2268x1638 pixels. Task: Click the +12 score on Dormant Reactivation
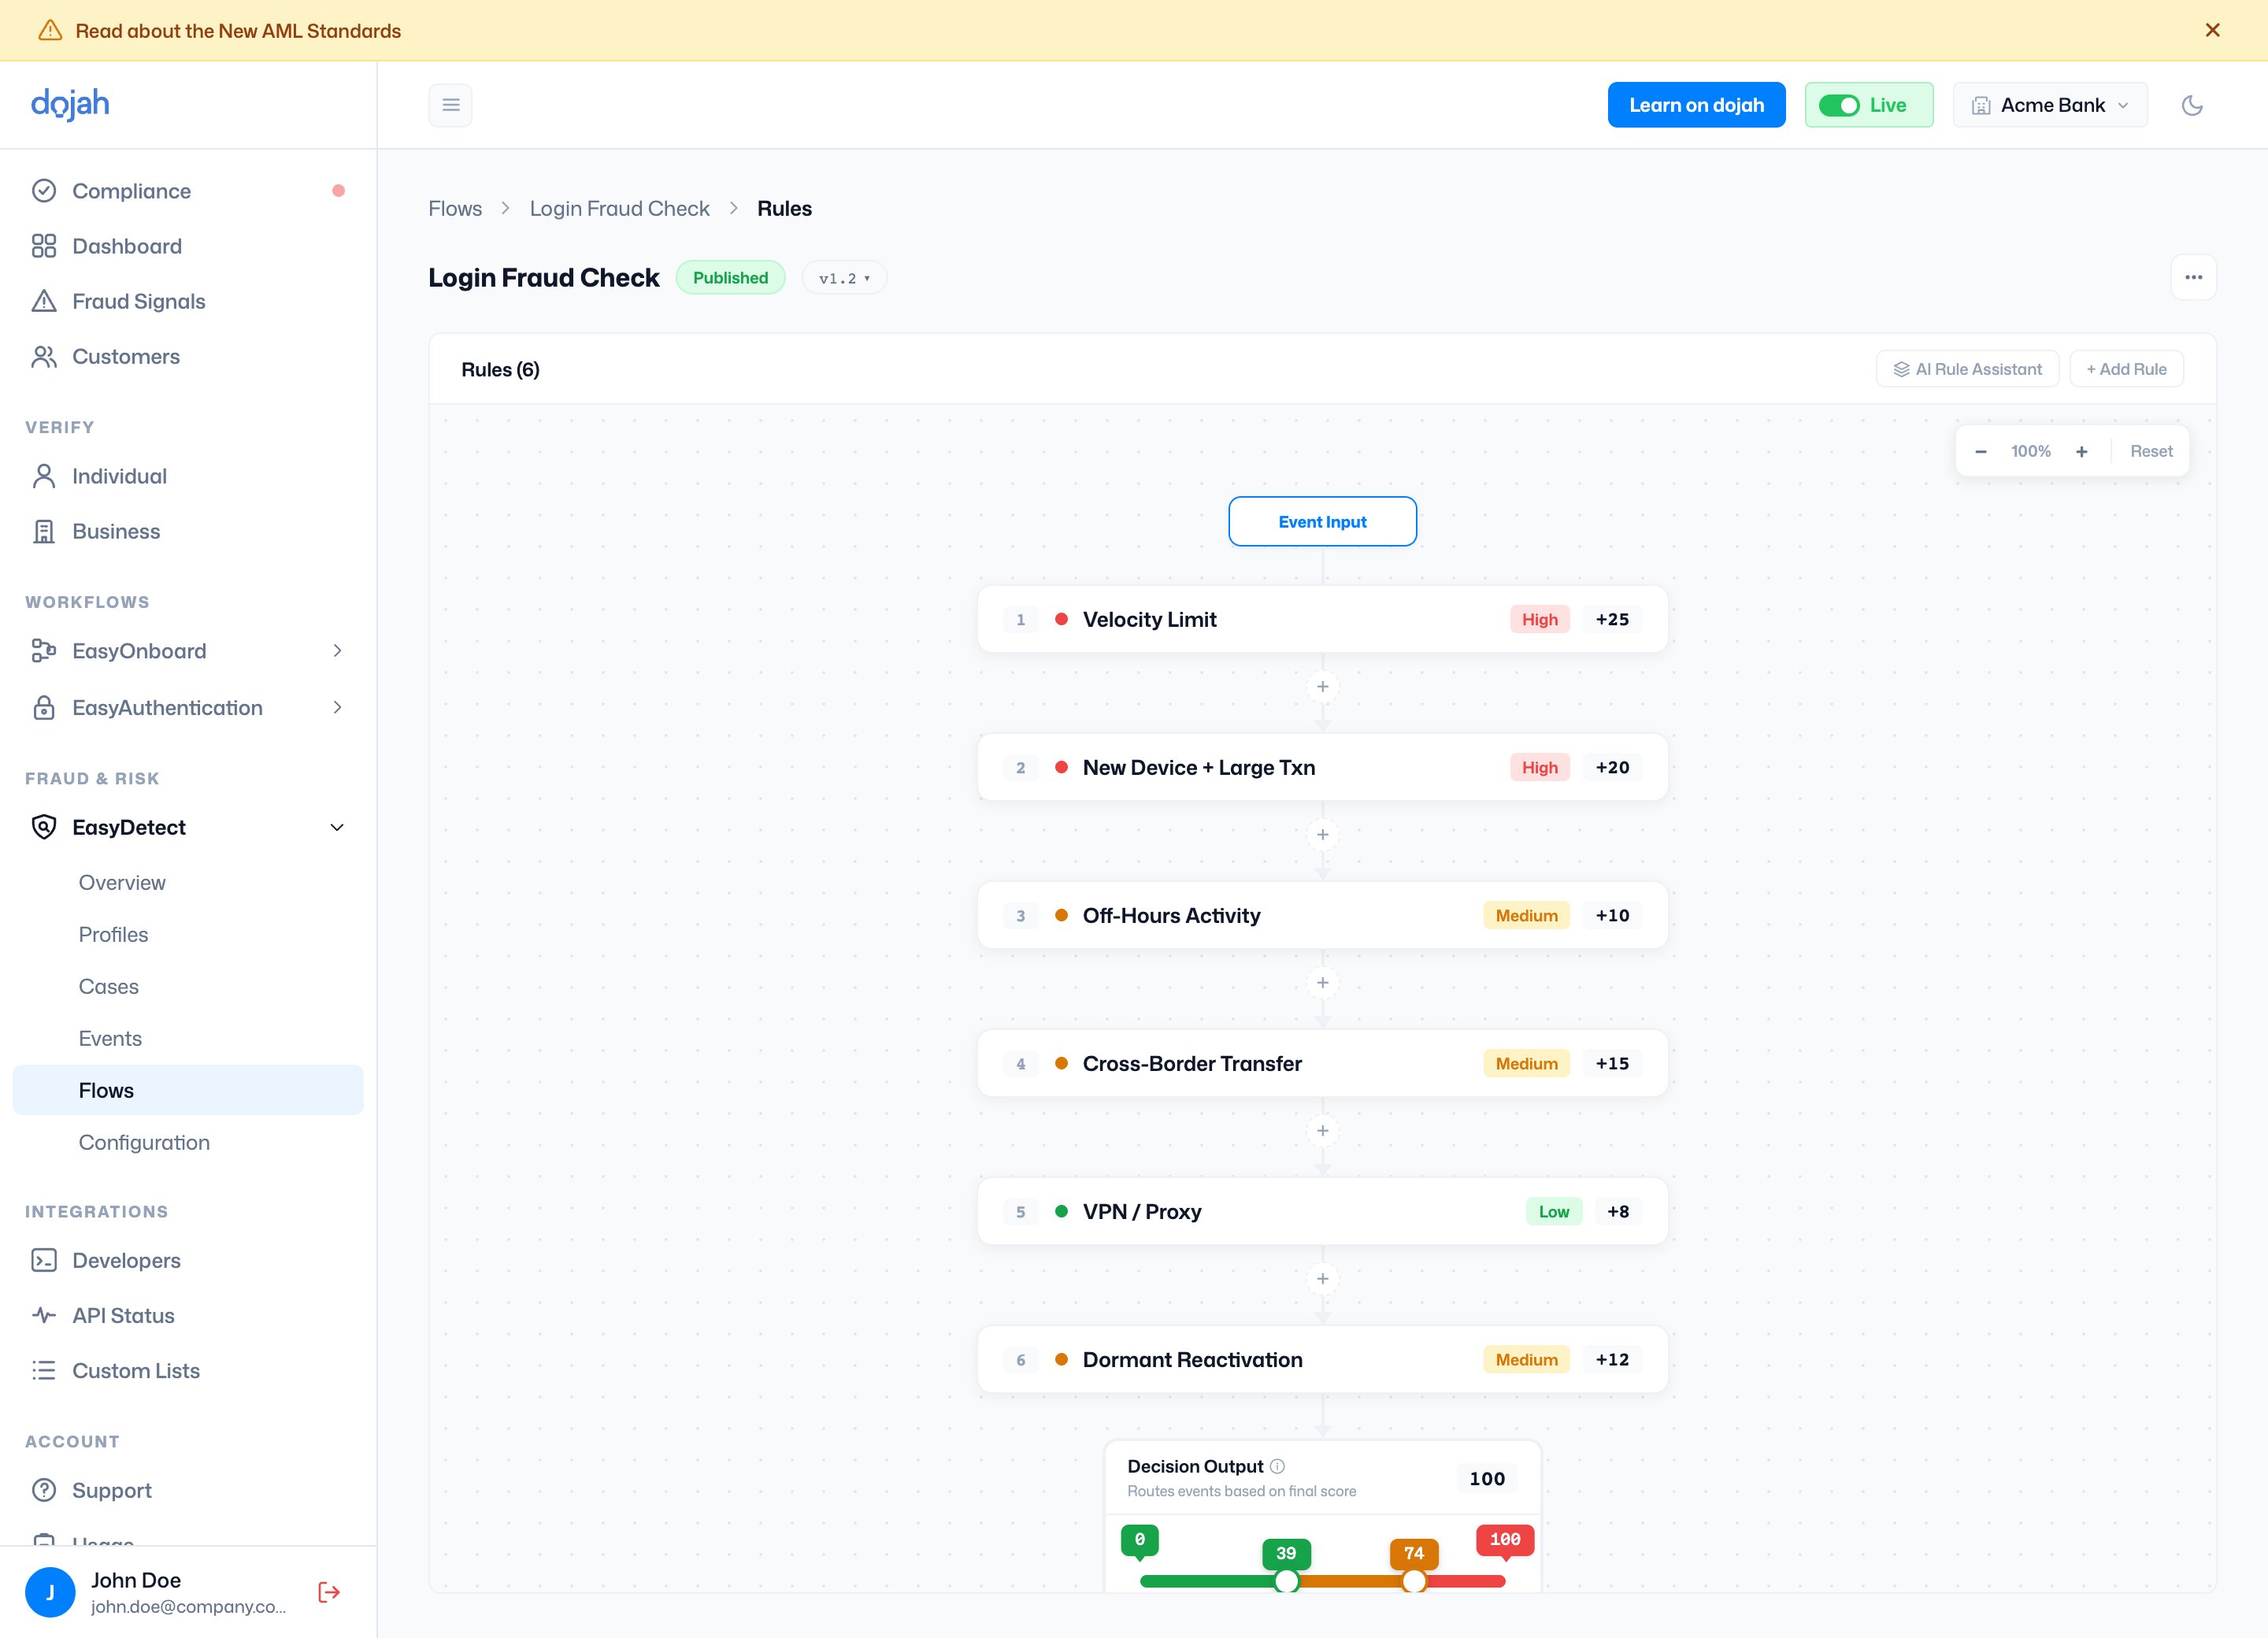[x=1612, y=1359]
